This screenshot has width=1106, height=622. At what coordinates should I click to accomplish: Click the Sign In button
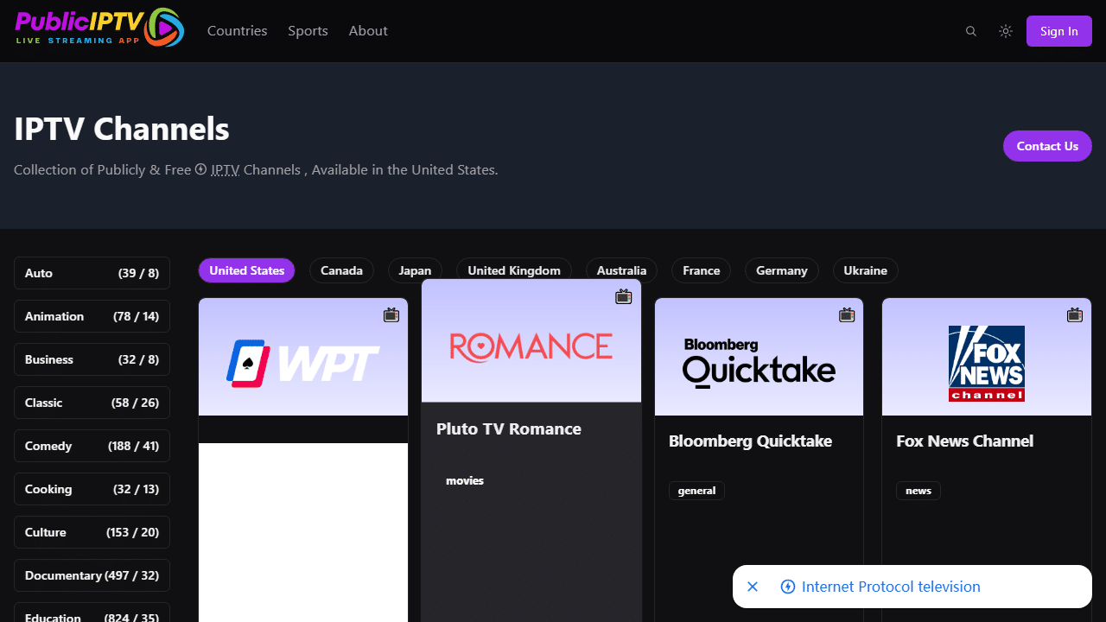click(1059, 31)
